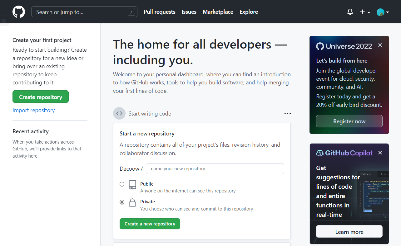The height and width of the screenshot is (246, 401).
Task: Open the user avatar menu
Action: pos(383,12)
